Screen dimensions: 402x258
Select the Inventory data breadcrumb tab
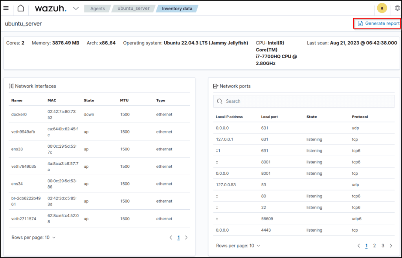177,8
